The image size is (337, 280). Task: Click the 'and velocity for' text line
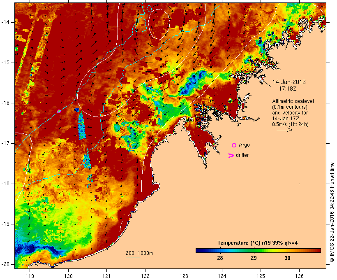pyautogui.click(x=290, y=113)
